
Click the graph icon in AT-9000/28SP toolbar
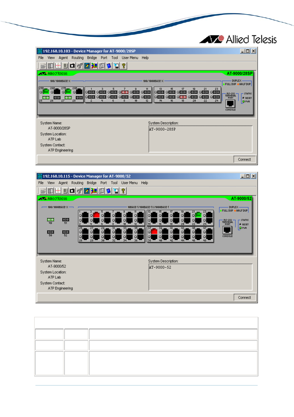(x=58, y=66)
